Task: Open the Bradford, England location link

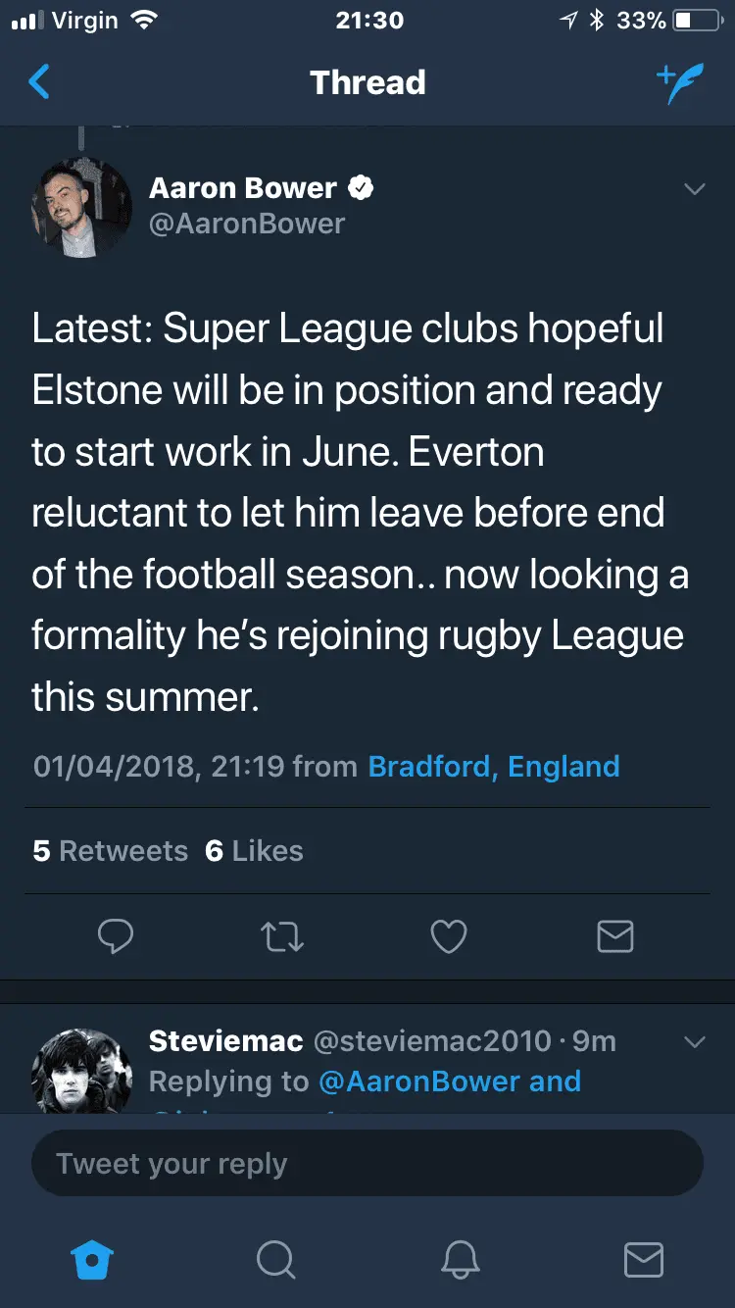Action: 494,766
